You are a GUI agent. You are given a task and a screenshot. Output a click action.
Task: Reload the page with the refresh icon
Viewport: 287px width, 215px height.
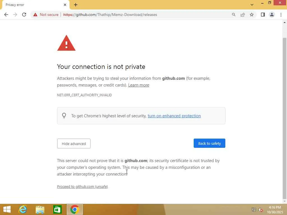coord(24,15)
